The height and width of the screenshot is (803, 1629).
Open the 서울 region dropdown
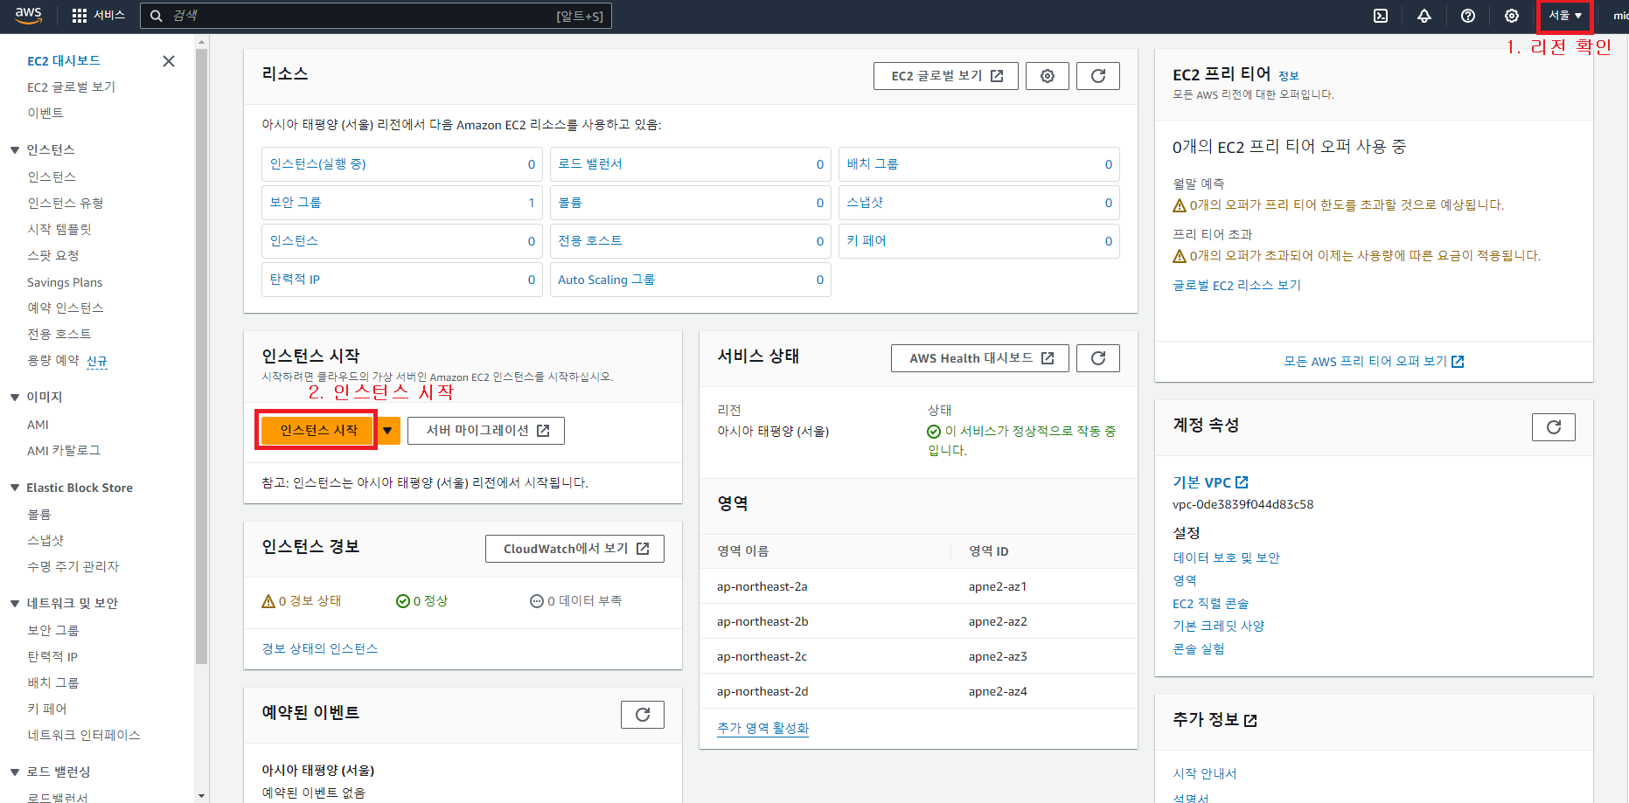[x=1565, y=16]
